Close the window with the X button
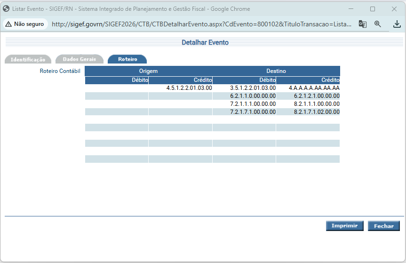Viewport: 406px width, 263px height. (x=394, y=9)
